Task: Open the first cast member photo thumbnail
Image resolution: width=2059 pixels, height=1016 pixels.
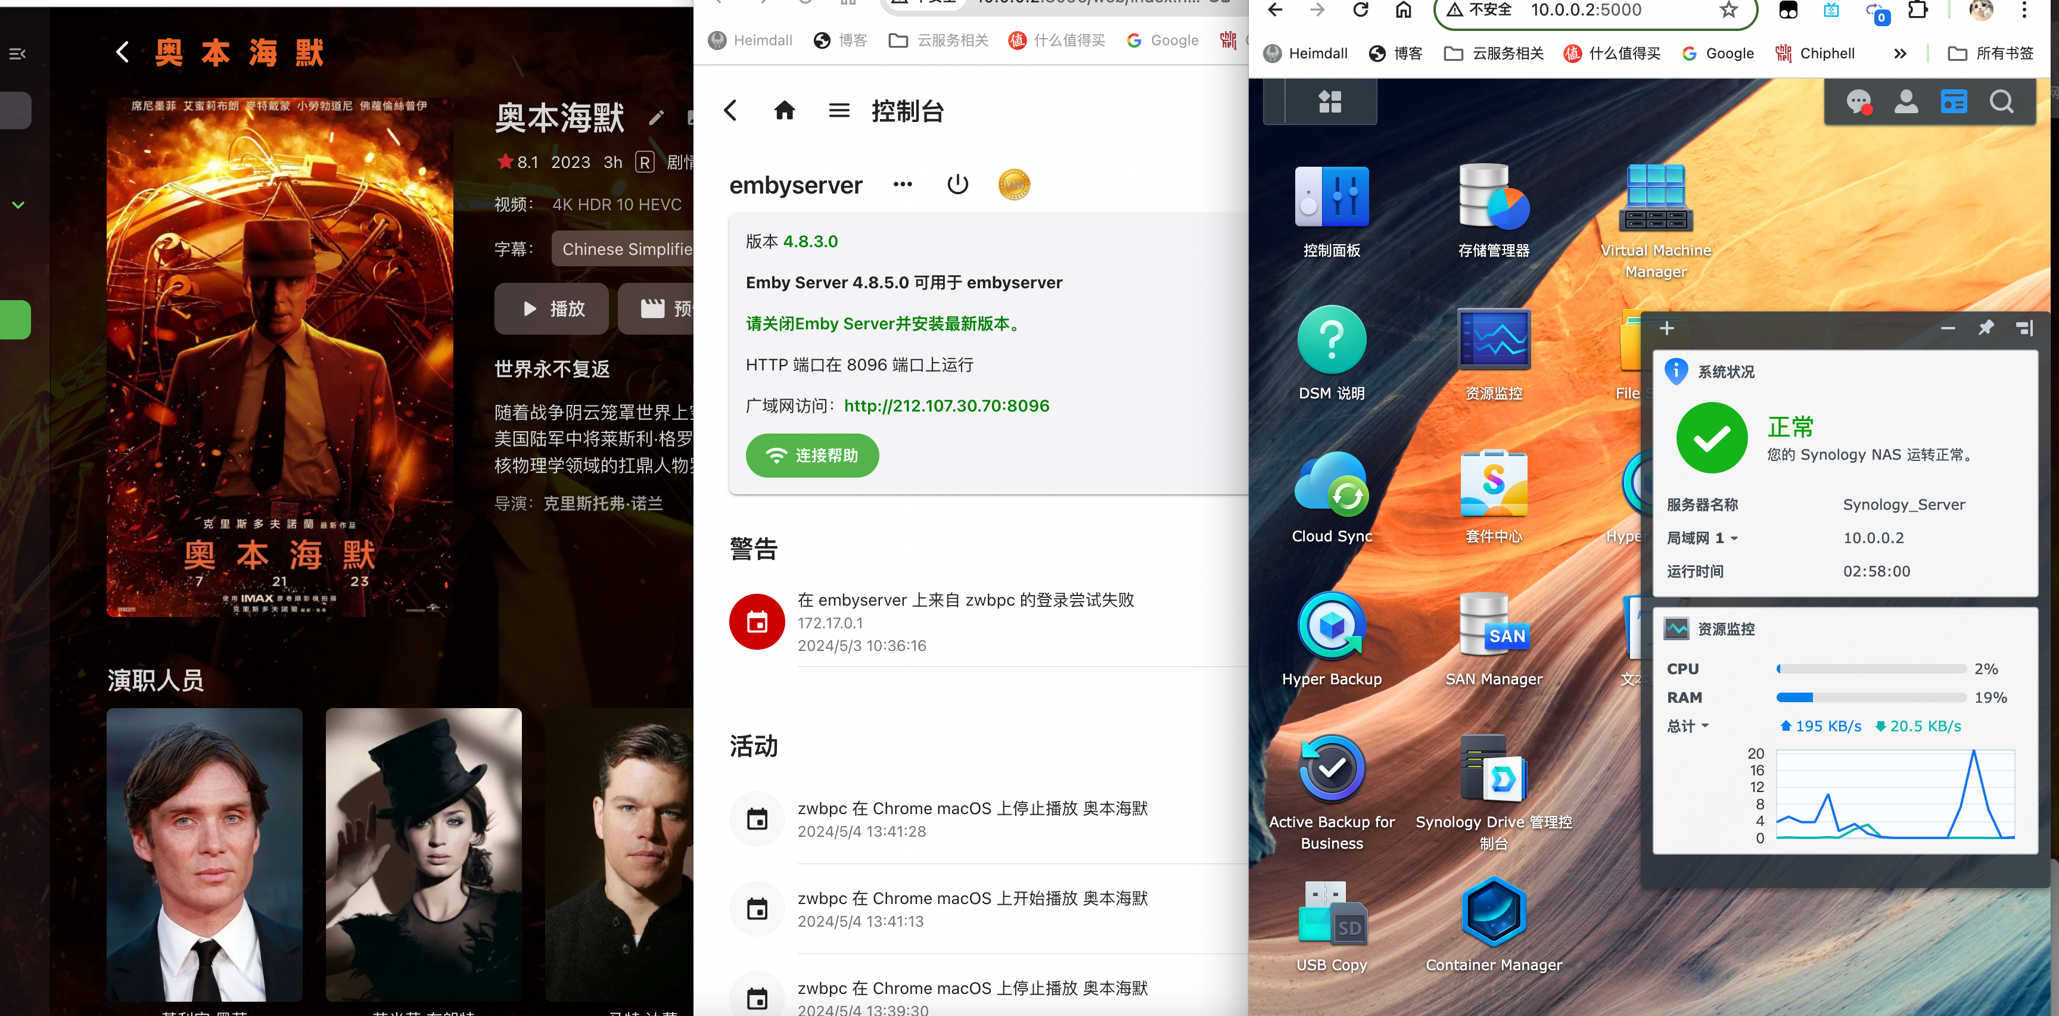Action: tap(204, 855)
